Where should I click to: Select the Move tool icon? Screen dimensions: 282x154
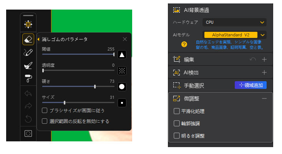click(28, 24)
